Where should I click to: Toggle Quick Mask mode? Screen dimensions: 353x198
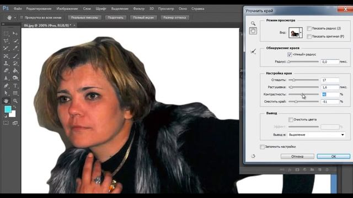tap(6, 123)
